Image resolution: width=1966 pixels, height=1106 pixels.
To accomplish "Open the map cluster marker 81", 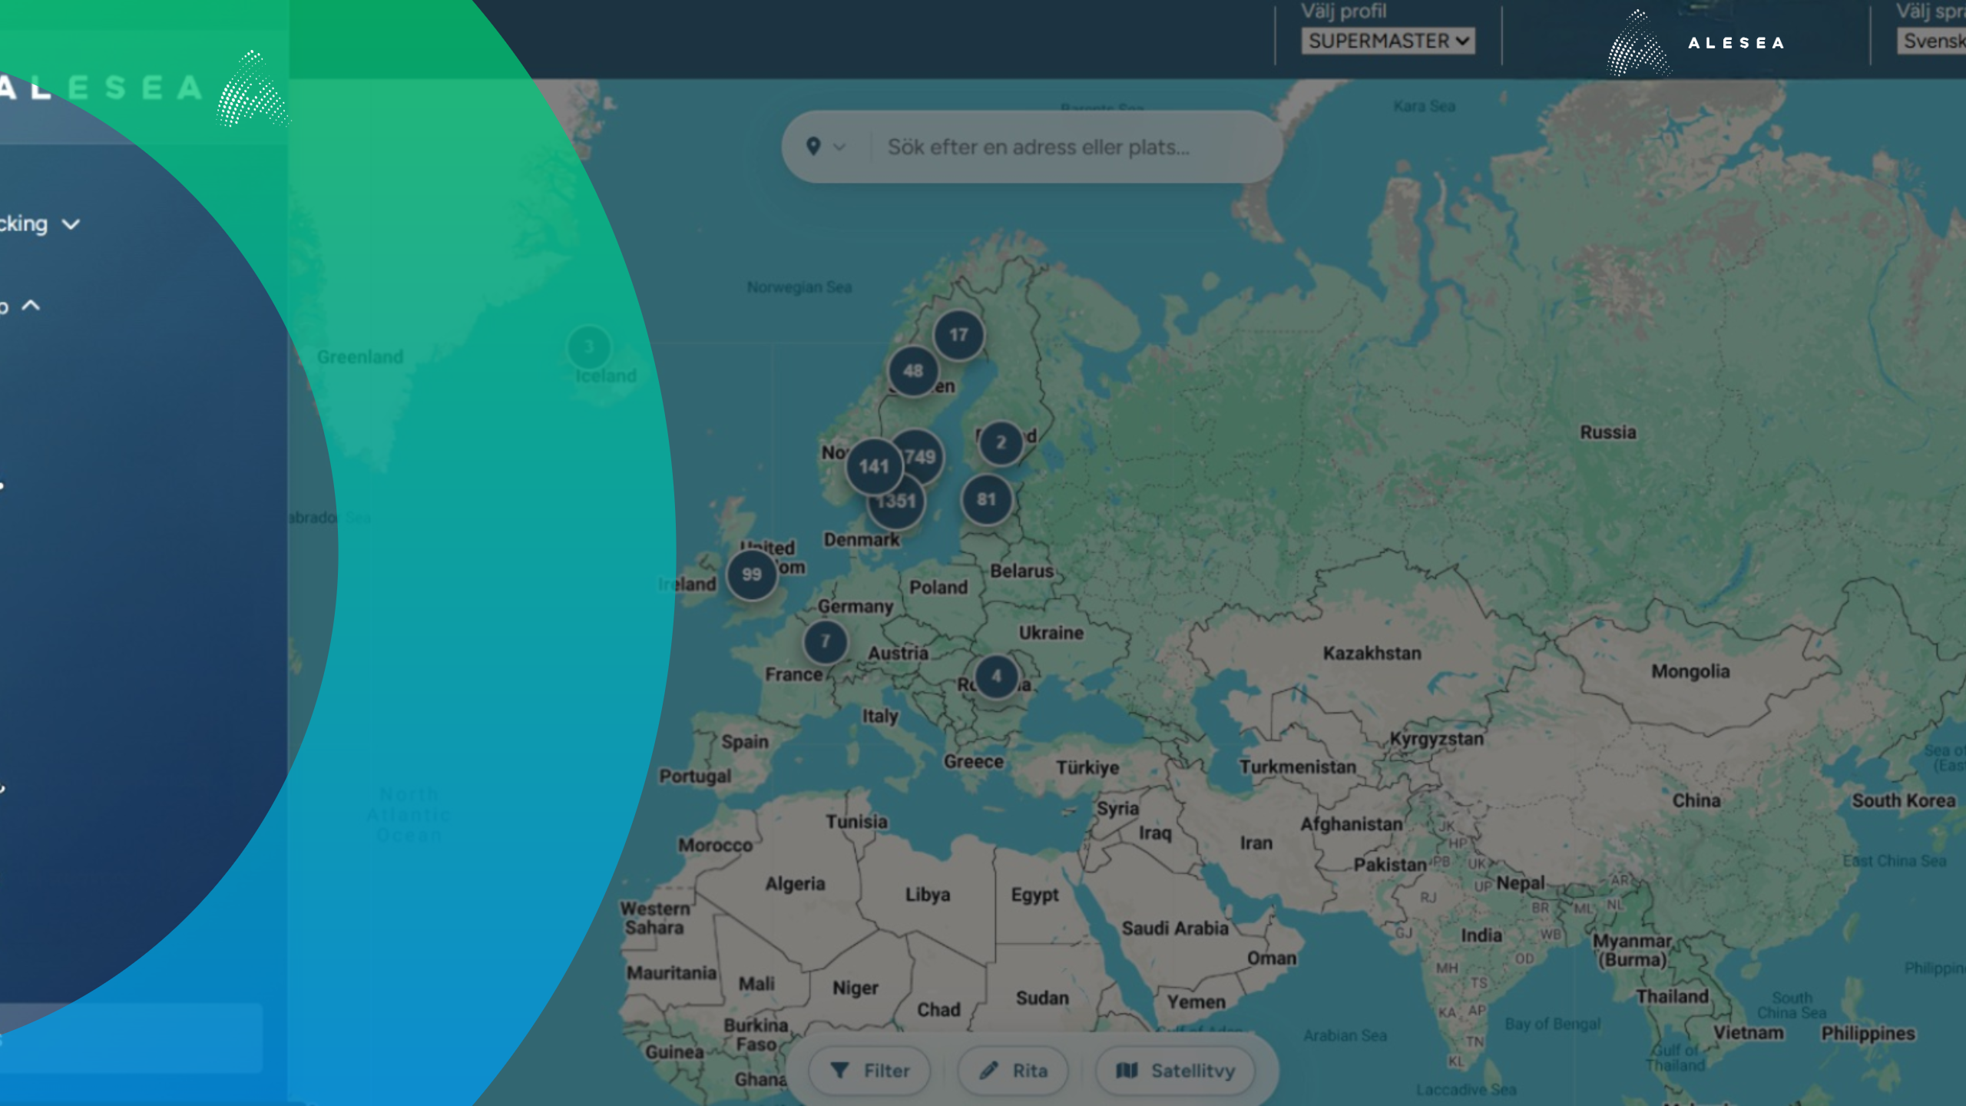I will pos(986,499).
